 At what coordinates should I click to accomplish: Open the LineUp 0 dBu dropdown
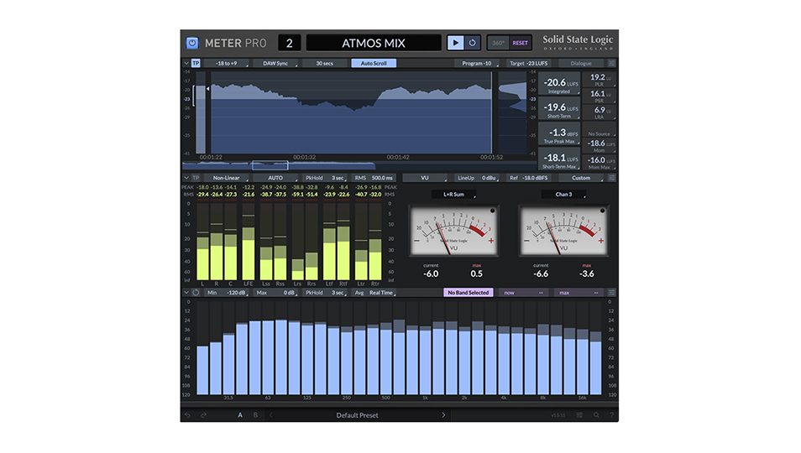point(477,178)
